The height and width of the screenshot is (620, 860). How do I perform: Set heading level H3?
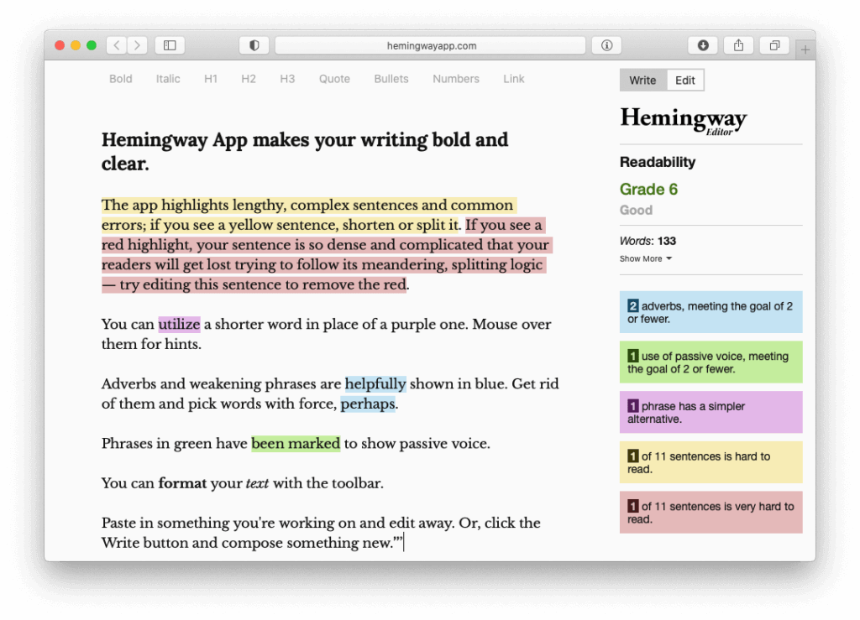pos(287,79)
